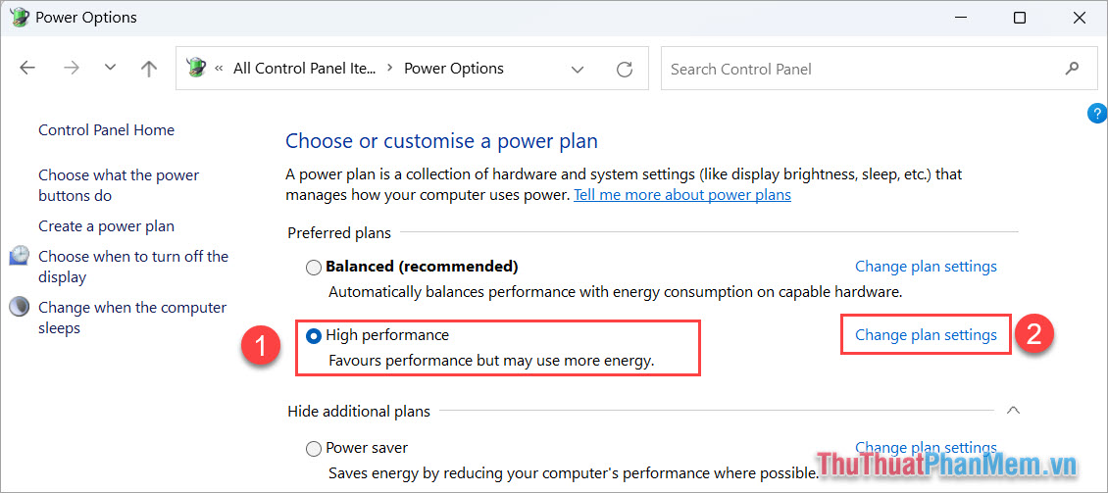Open Choose what the power buttons do
This screenshot has width=1108, height=493.
[x=119, y=185]
